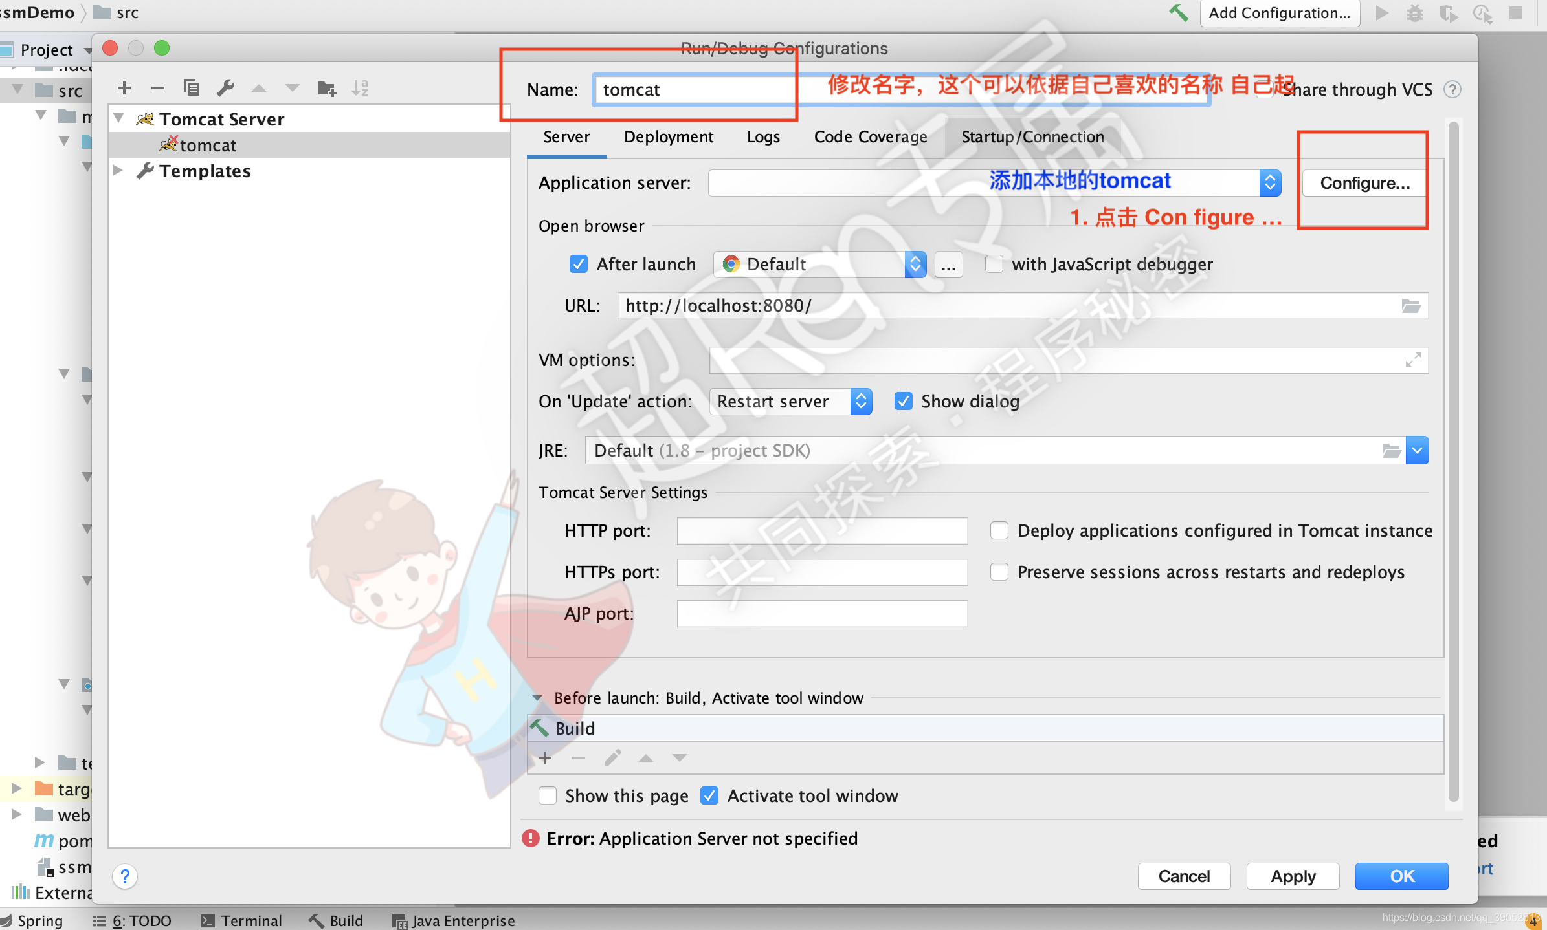Toggle After launch checkbox
Viewport: 1547px width, 930px height.
coord(578,264)
